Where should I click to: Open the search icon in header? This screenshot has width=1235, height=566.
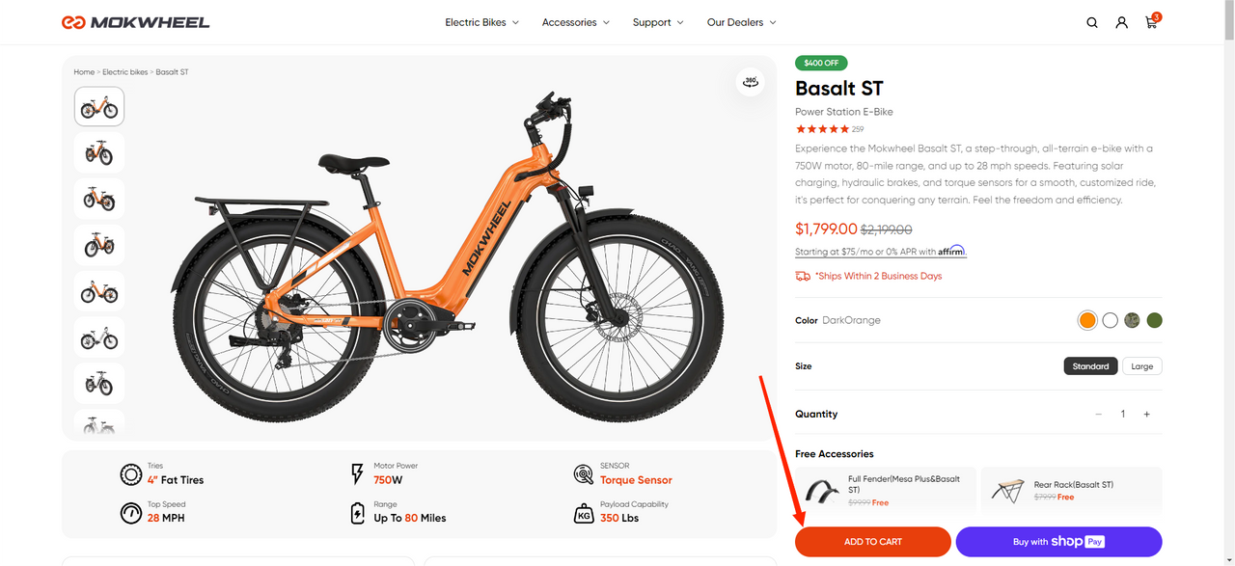click(1092, 22)
